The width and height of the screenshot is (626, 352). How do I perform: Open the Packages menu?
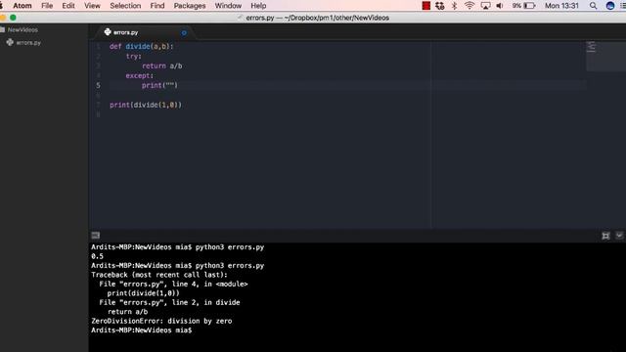(x=190, y=6)
